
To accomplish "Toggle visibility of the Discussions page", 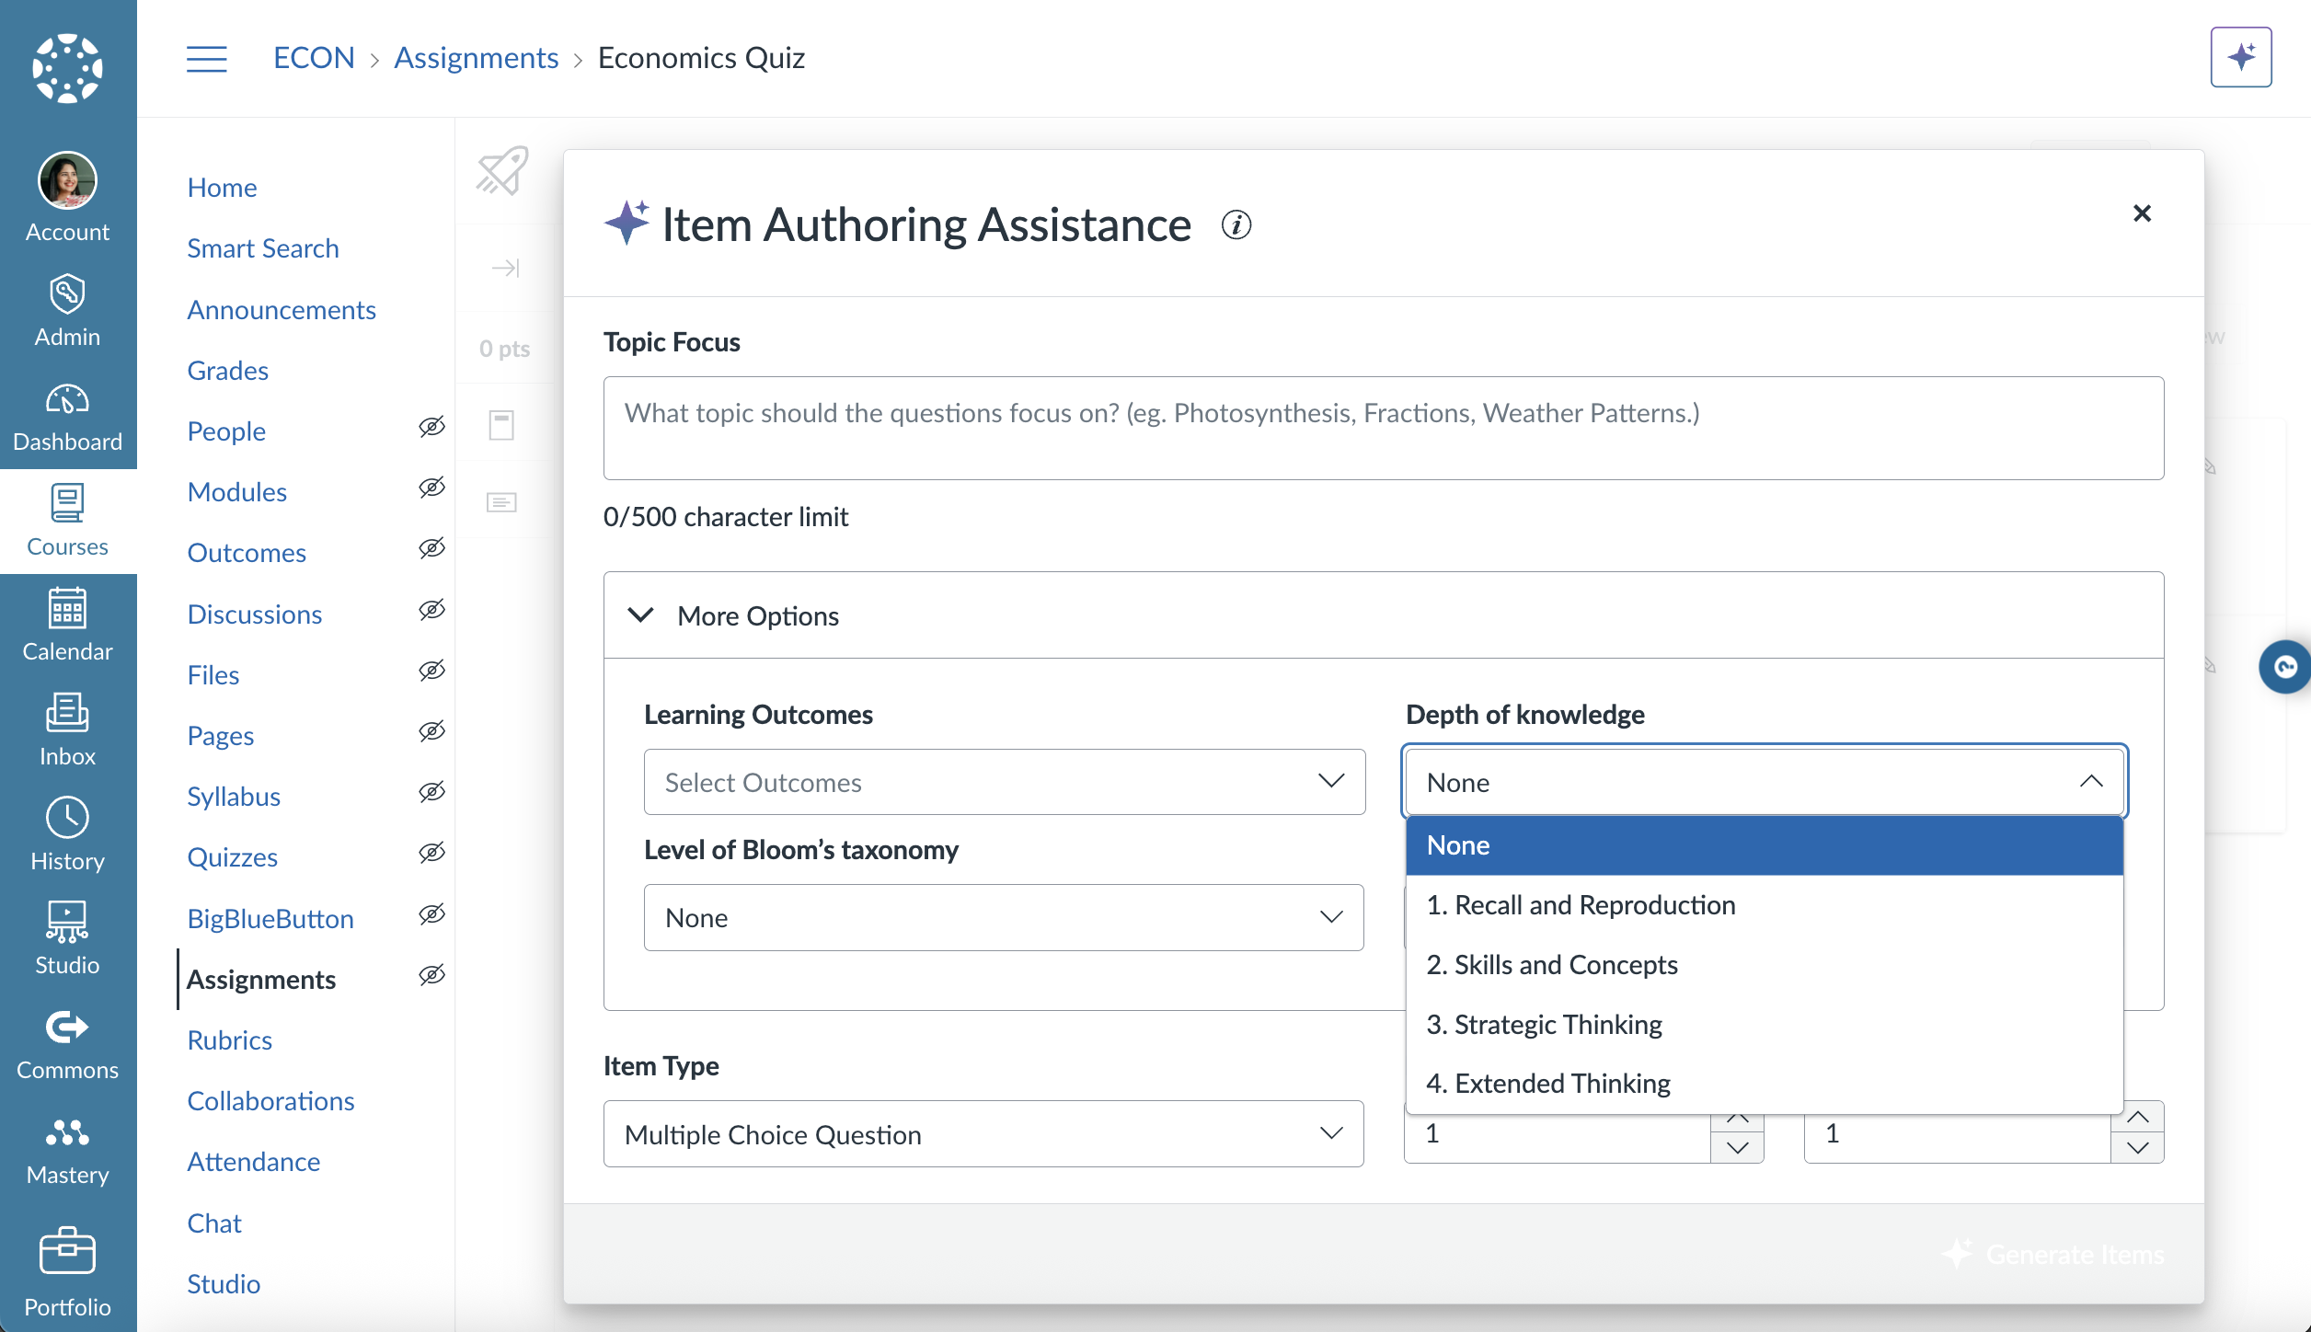I will (x=431, y=609).
